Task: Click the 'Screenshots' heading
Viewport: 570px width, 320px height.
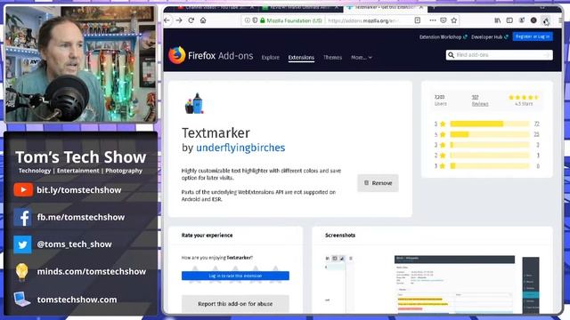Action: pyautogui.click(x=340, y=235)
